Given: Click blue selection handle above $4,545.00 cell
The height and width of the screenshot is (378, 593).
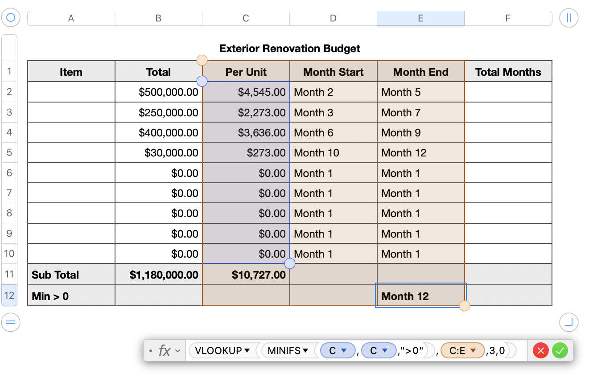Looking at the screenshot, I should tap(202, 81).
